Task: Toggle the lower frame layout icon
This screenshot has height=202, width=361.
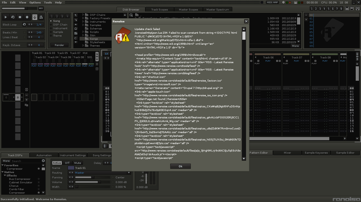Action: (351, 9)
